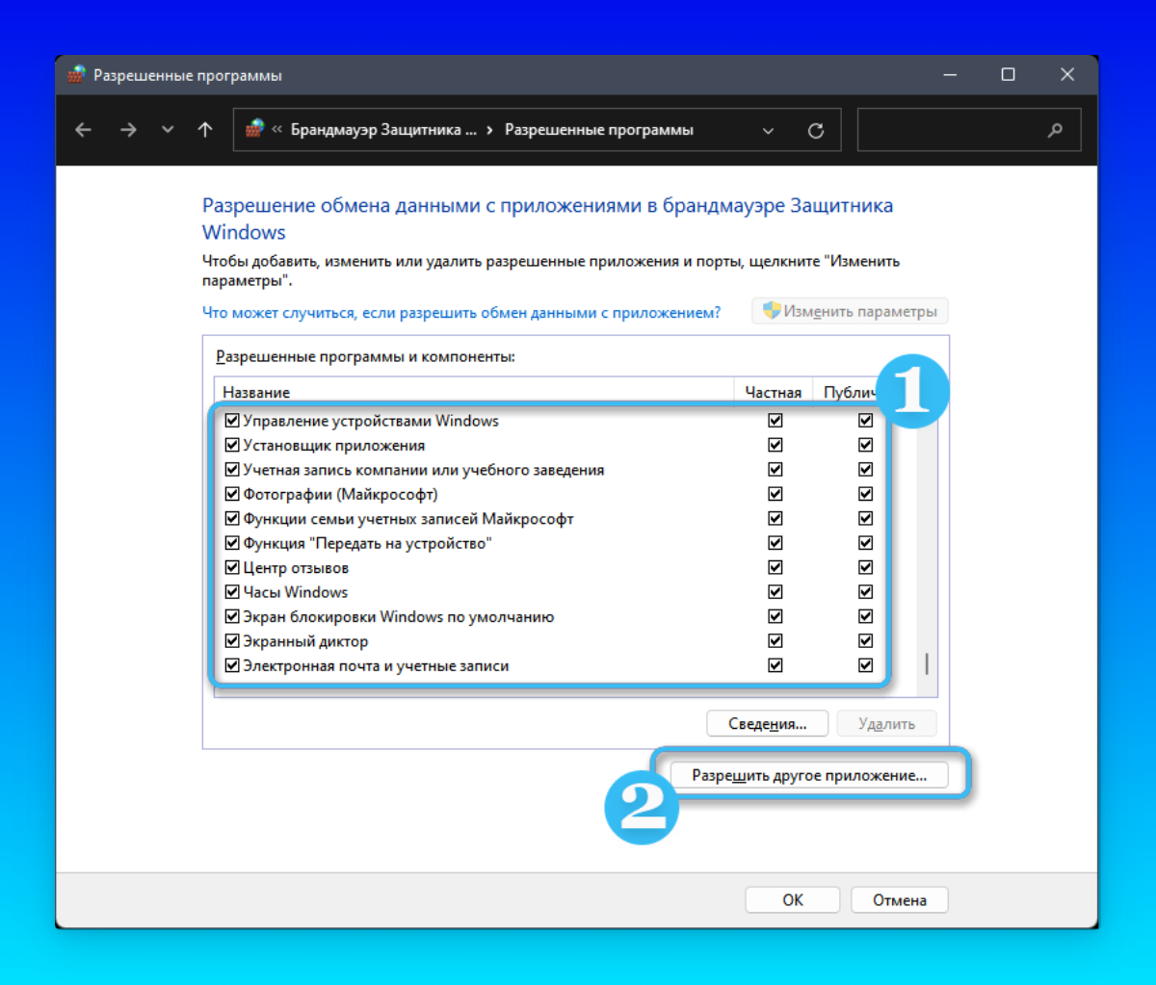Go forward with the right arrow icon
Screen dimensions: 1156x985
point(128,130)
